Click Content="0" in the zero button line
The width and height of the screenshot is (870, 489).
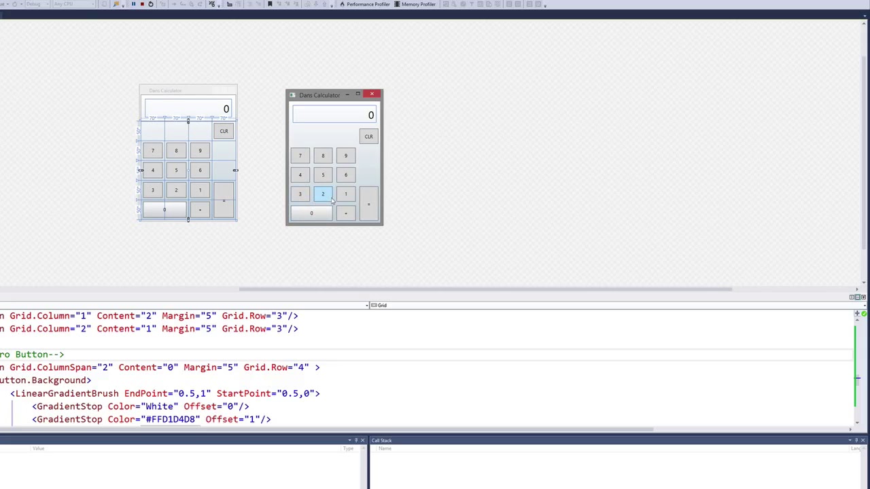pyautogui.click(x=148, y=367)
